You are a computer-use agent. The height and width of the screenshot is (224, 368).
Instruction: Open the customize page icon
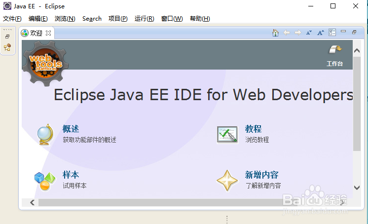click(x=332, y=33)
